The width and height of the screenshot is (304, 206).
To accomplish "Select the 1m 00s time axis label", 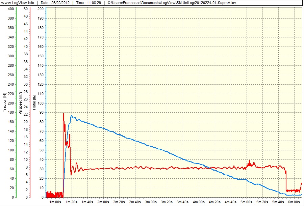I will (55, 202).
